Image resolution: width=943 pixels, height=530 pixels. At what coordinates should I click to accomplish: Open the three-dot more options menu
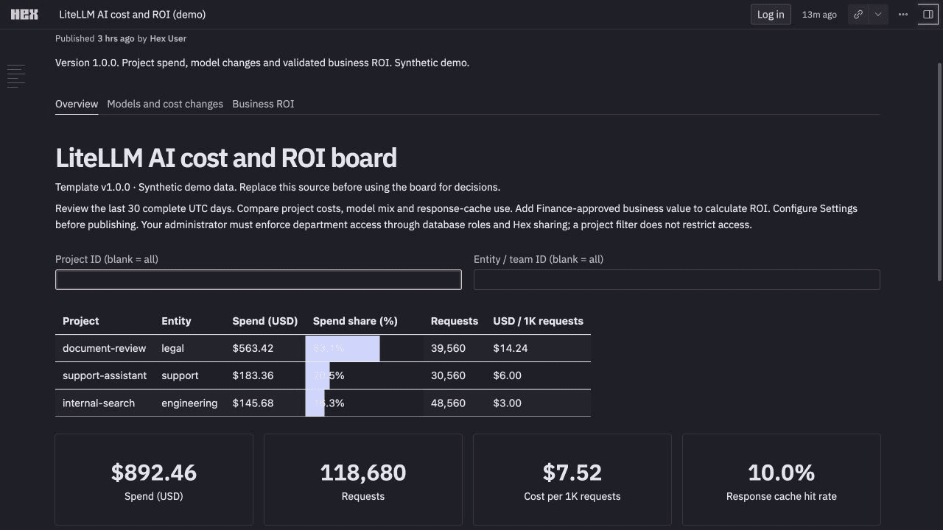tap(903, 14)
